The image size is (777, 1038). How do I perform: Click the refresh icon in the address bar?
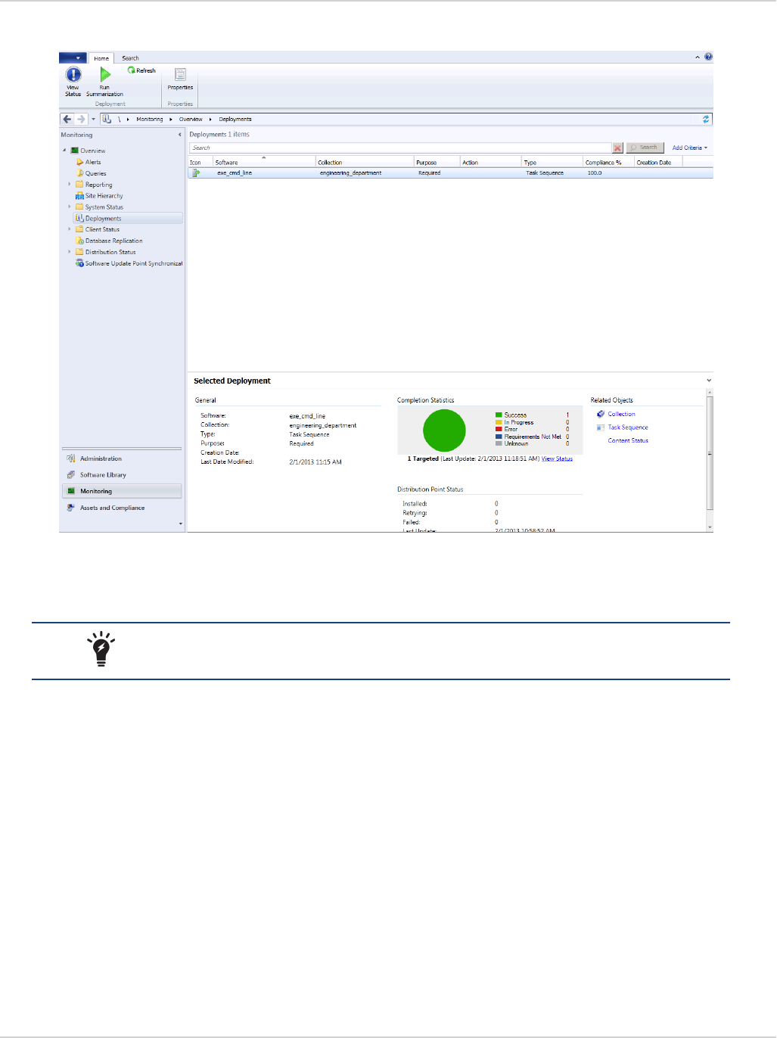(x=706, y=119)
